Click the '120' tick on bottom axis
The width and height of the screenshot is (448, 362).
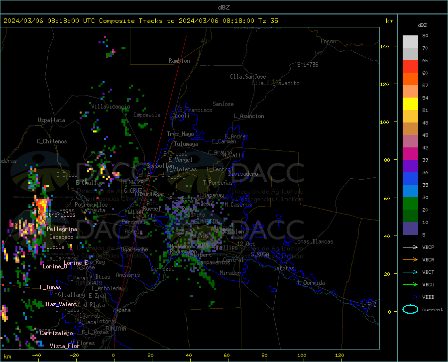click(339, 355)
